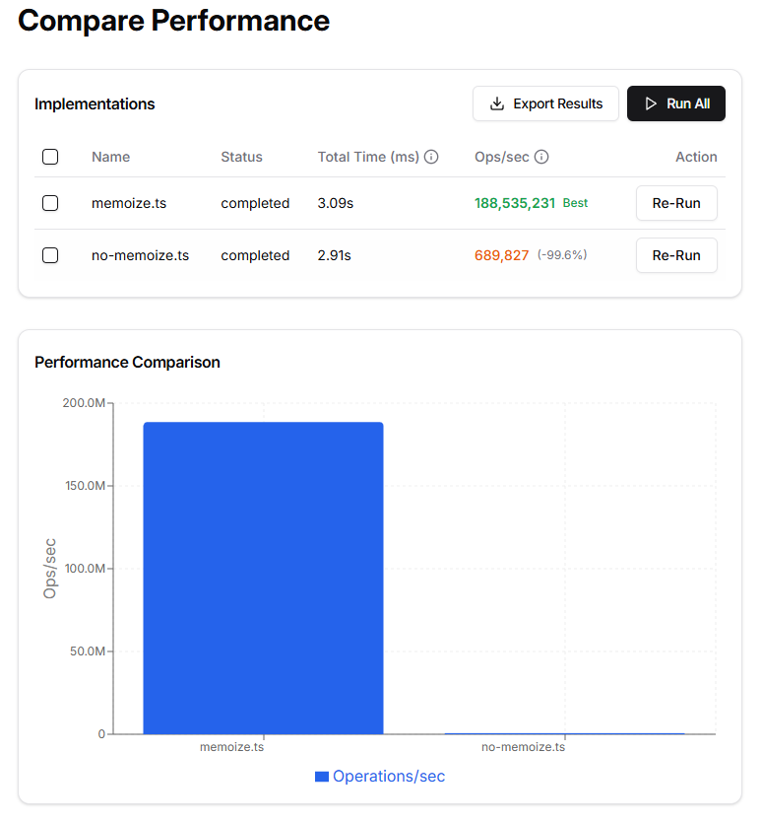The height and width of the screenshot is (821, 762).
Task: Re-Run the memoize.ts benchmark
Action: [x=676, y=203]
